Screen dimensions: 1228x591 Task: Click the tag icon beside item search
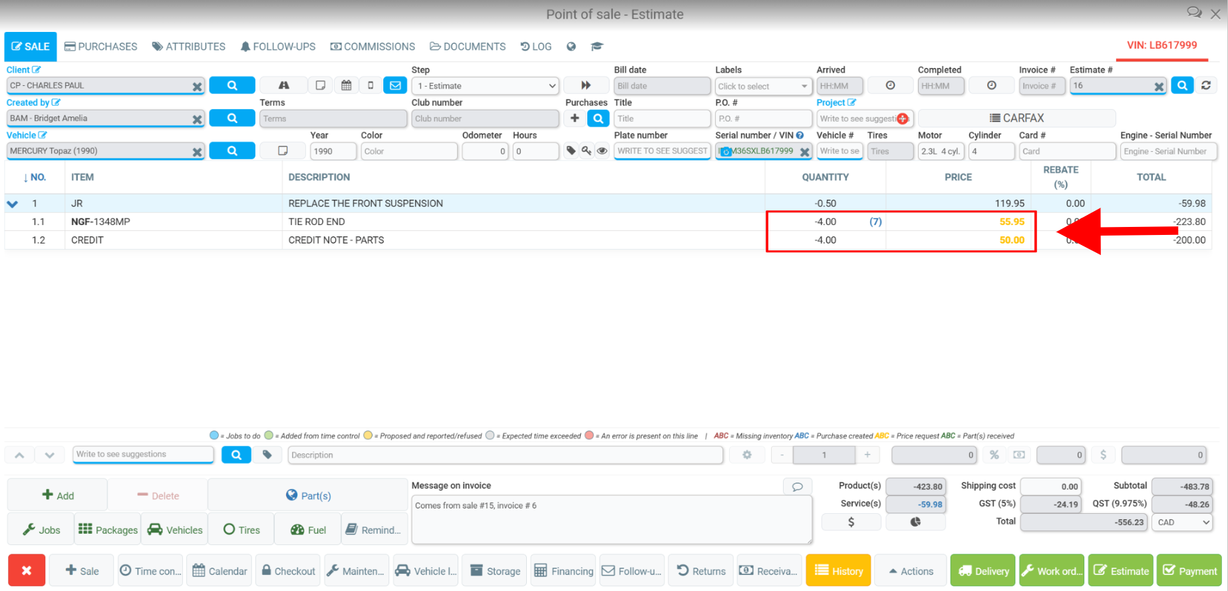pyautogui.click(x=267, y=455)
